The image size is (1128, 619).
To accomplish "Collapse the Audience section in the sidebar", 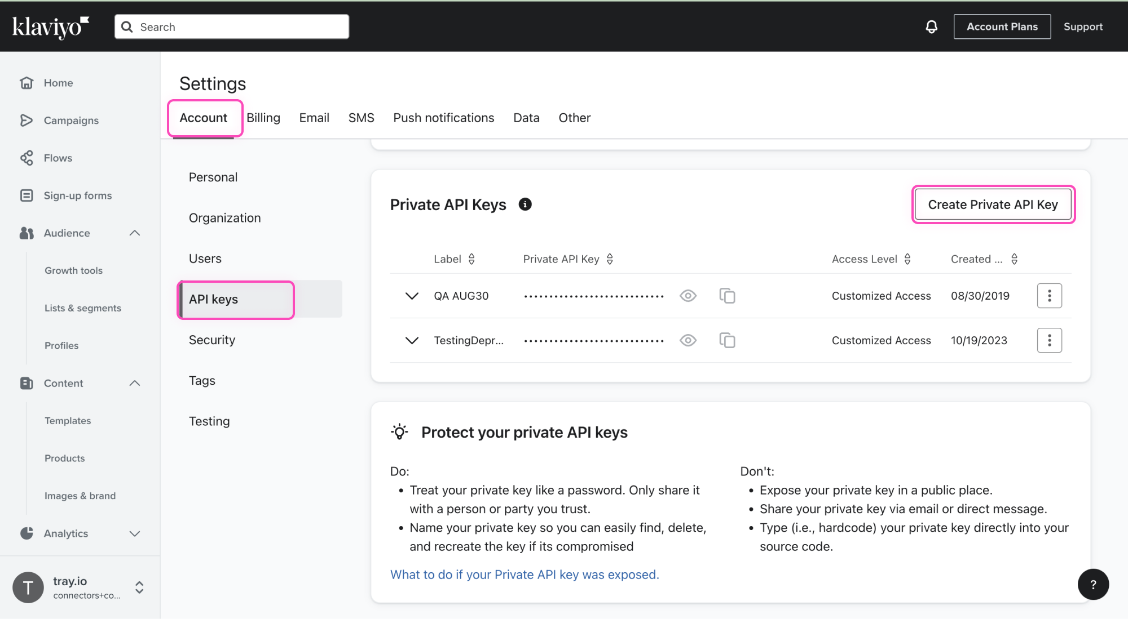I will tap(134, 233).
